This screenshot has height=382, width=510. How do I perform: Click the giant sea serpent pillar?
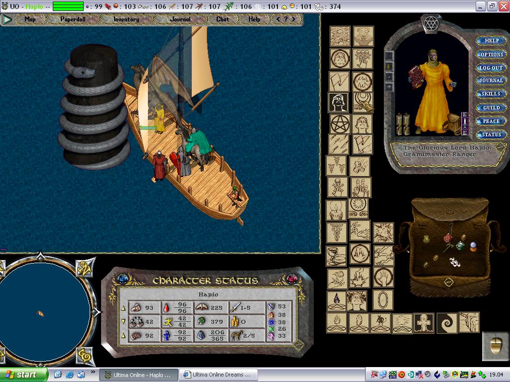point(94,107)
